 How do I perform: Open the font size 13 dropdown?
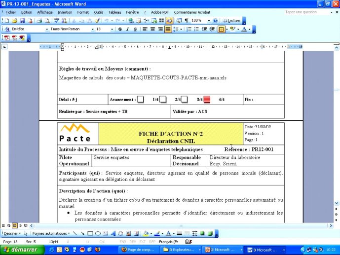pos(112,29)
